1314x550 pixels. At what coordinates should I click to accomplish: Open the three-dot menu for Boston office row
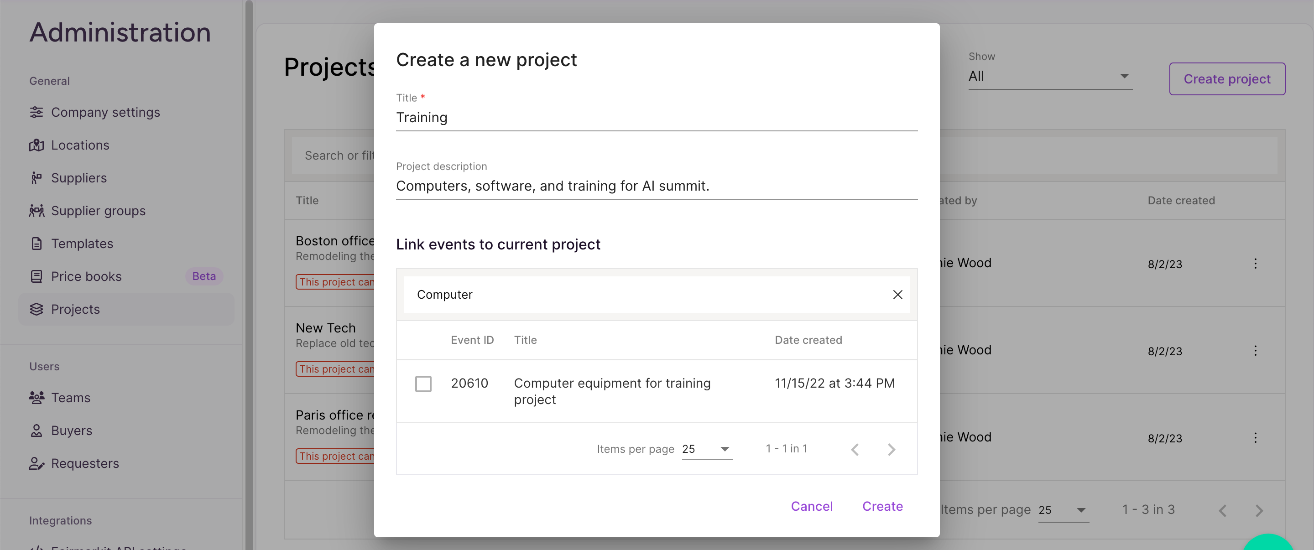tap(1255, 264)
